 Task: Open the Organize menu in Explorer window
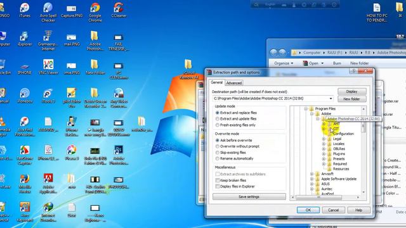pyautogui.click(x=284, y=63)
